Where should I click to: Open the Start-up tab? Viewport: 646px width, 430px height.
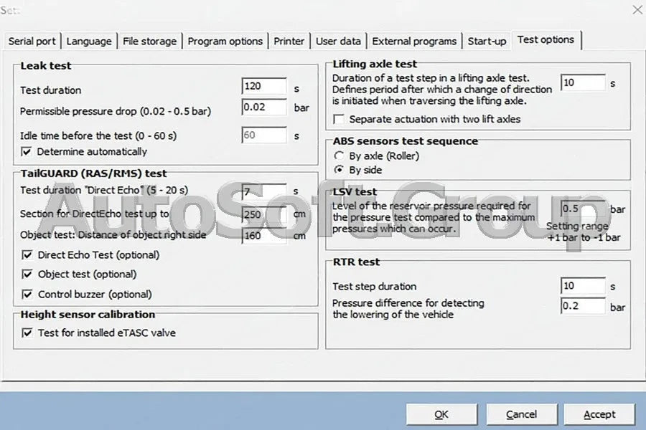coord(487,41)
